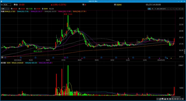Click the volume MA(66) 503.39 label

coord(31,63)
